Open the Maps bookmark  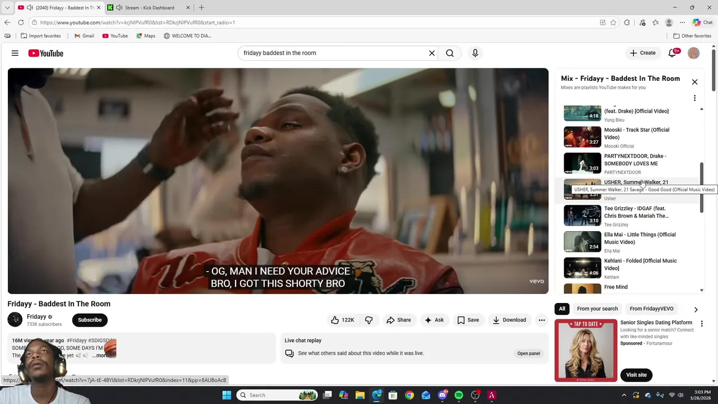[x=145, y=36]
